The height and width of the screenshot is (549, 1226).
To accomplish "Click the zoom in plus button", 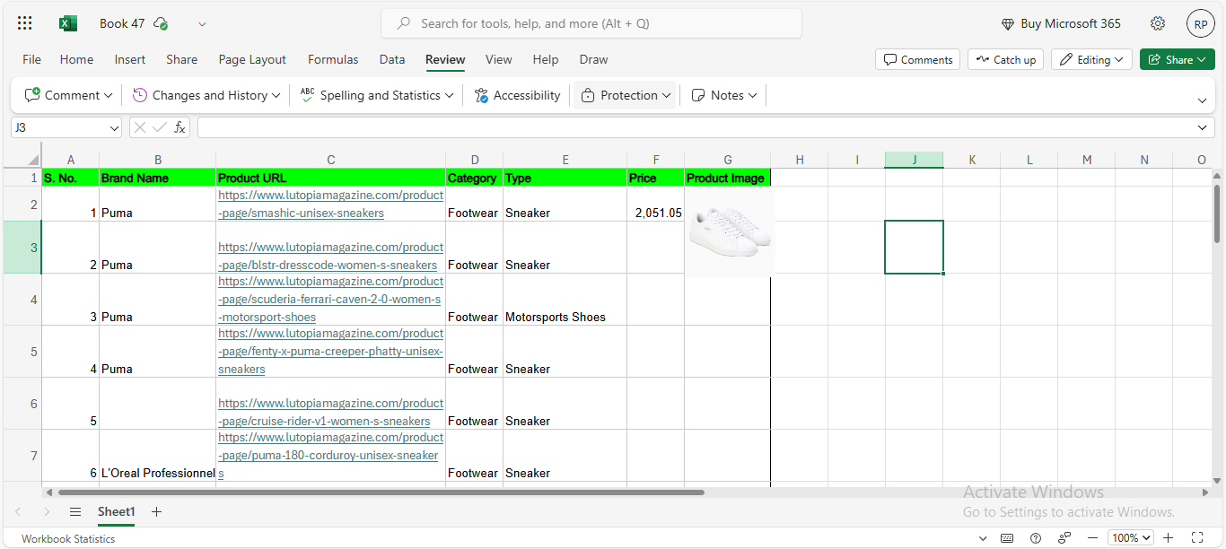I will point(1168,538).
